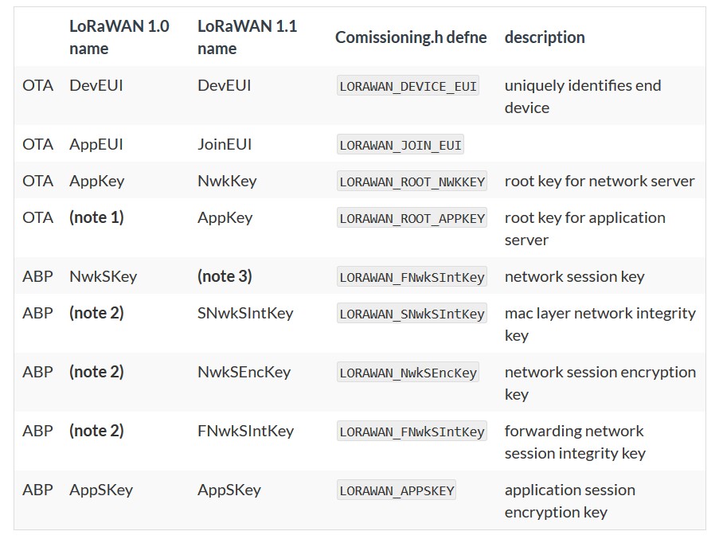719x539 pixels.
Task: Click the 'application session encryption key' description
Action: point(570,501)
